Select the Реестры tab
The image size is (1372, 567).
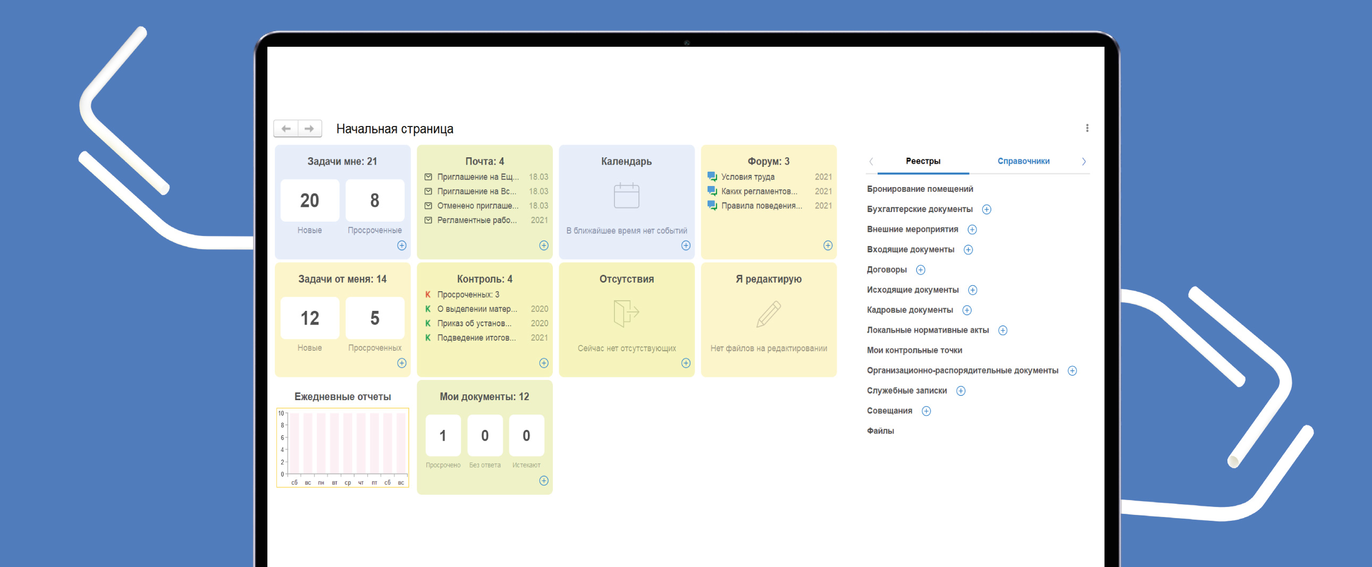(922, 161)
